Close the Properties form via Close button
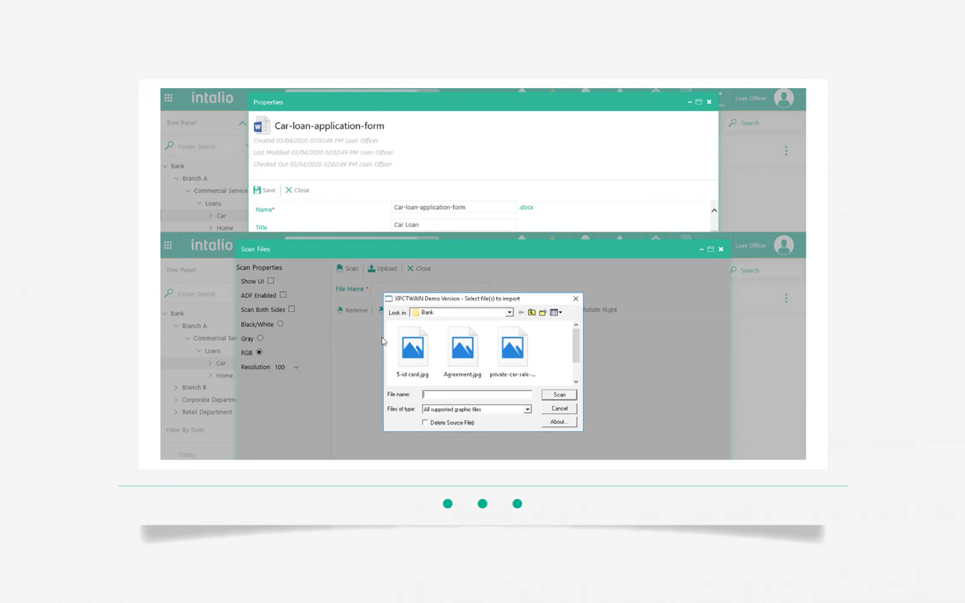 (297, 190)
